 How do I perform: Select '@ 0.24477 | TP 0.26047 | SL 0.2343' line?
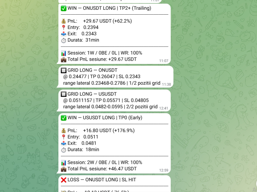(x=102, y=77)
